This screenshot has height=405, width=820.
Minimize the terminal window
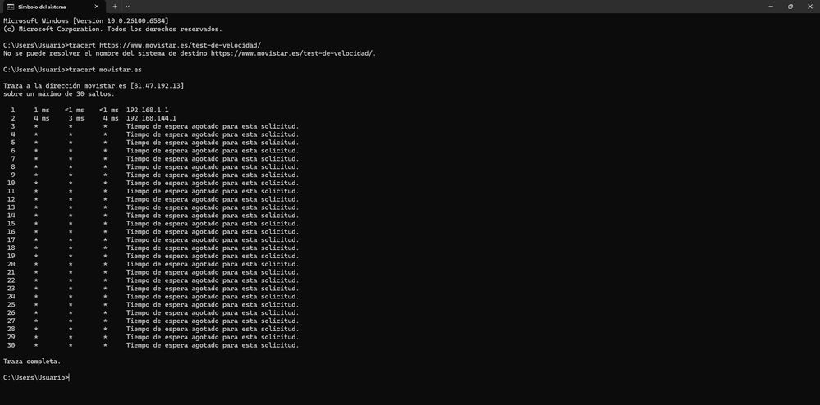[x=767, y=7]
